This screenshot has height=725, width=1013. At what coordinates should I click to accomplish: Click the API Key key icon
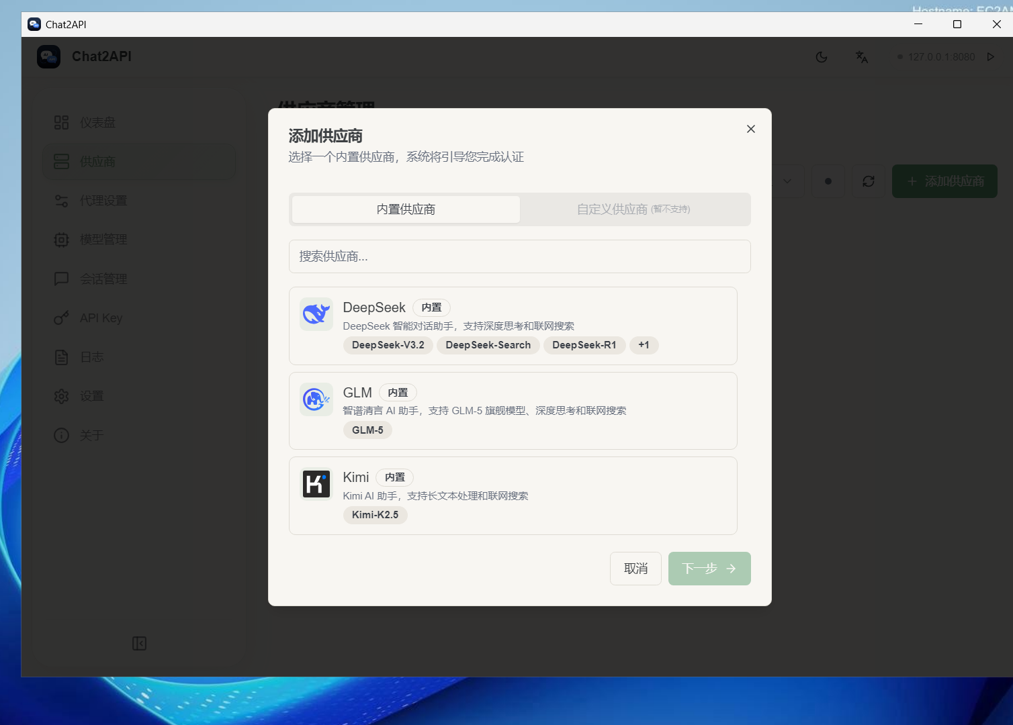click(x=61, y=318)
